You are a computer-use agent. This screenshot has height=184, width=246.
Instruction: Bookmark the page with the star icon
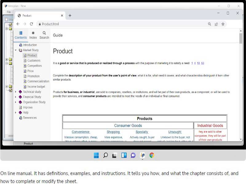[x=223, y=24]
